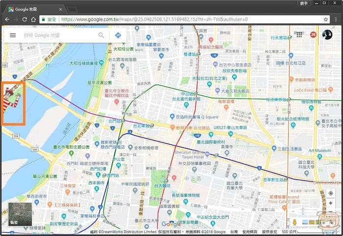Image resolution: width=343 pixels, height=236 pixels.
Task: Click the 西門站 station label
Action: pos(113,175)
